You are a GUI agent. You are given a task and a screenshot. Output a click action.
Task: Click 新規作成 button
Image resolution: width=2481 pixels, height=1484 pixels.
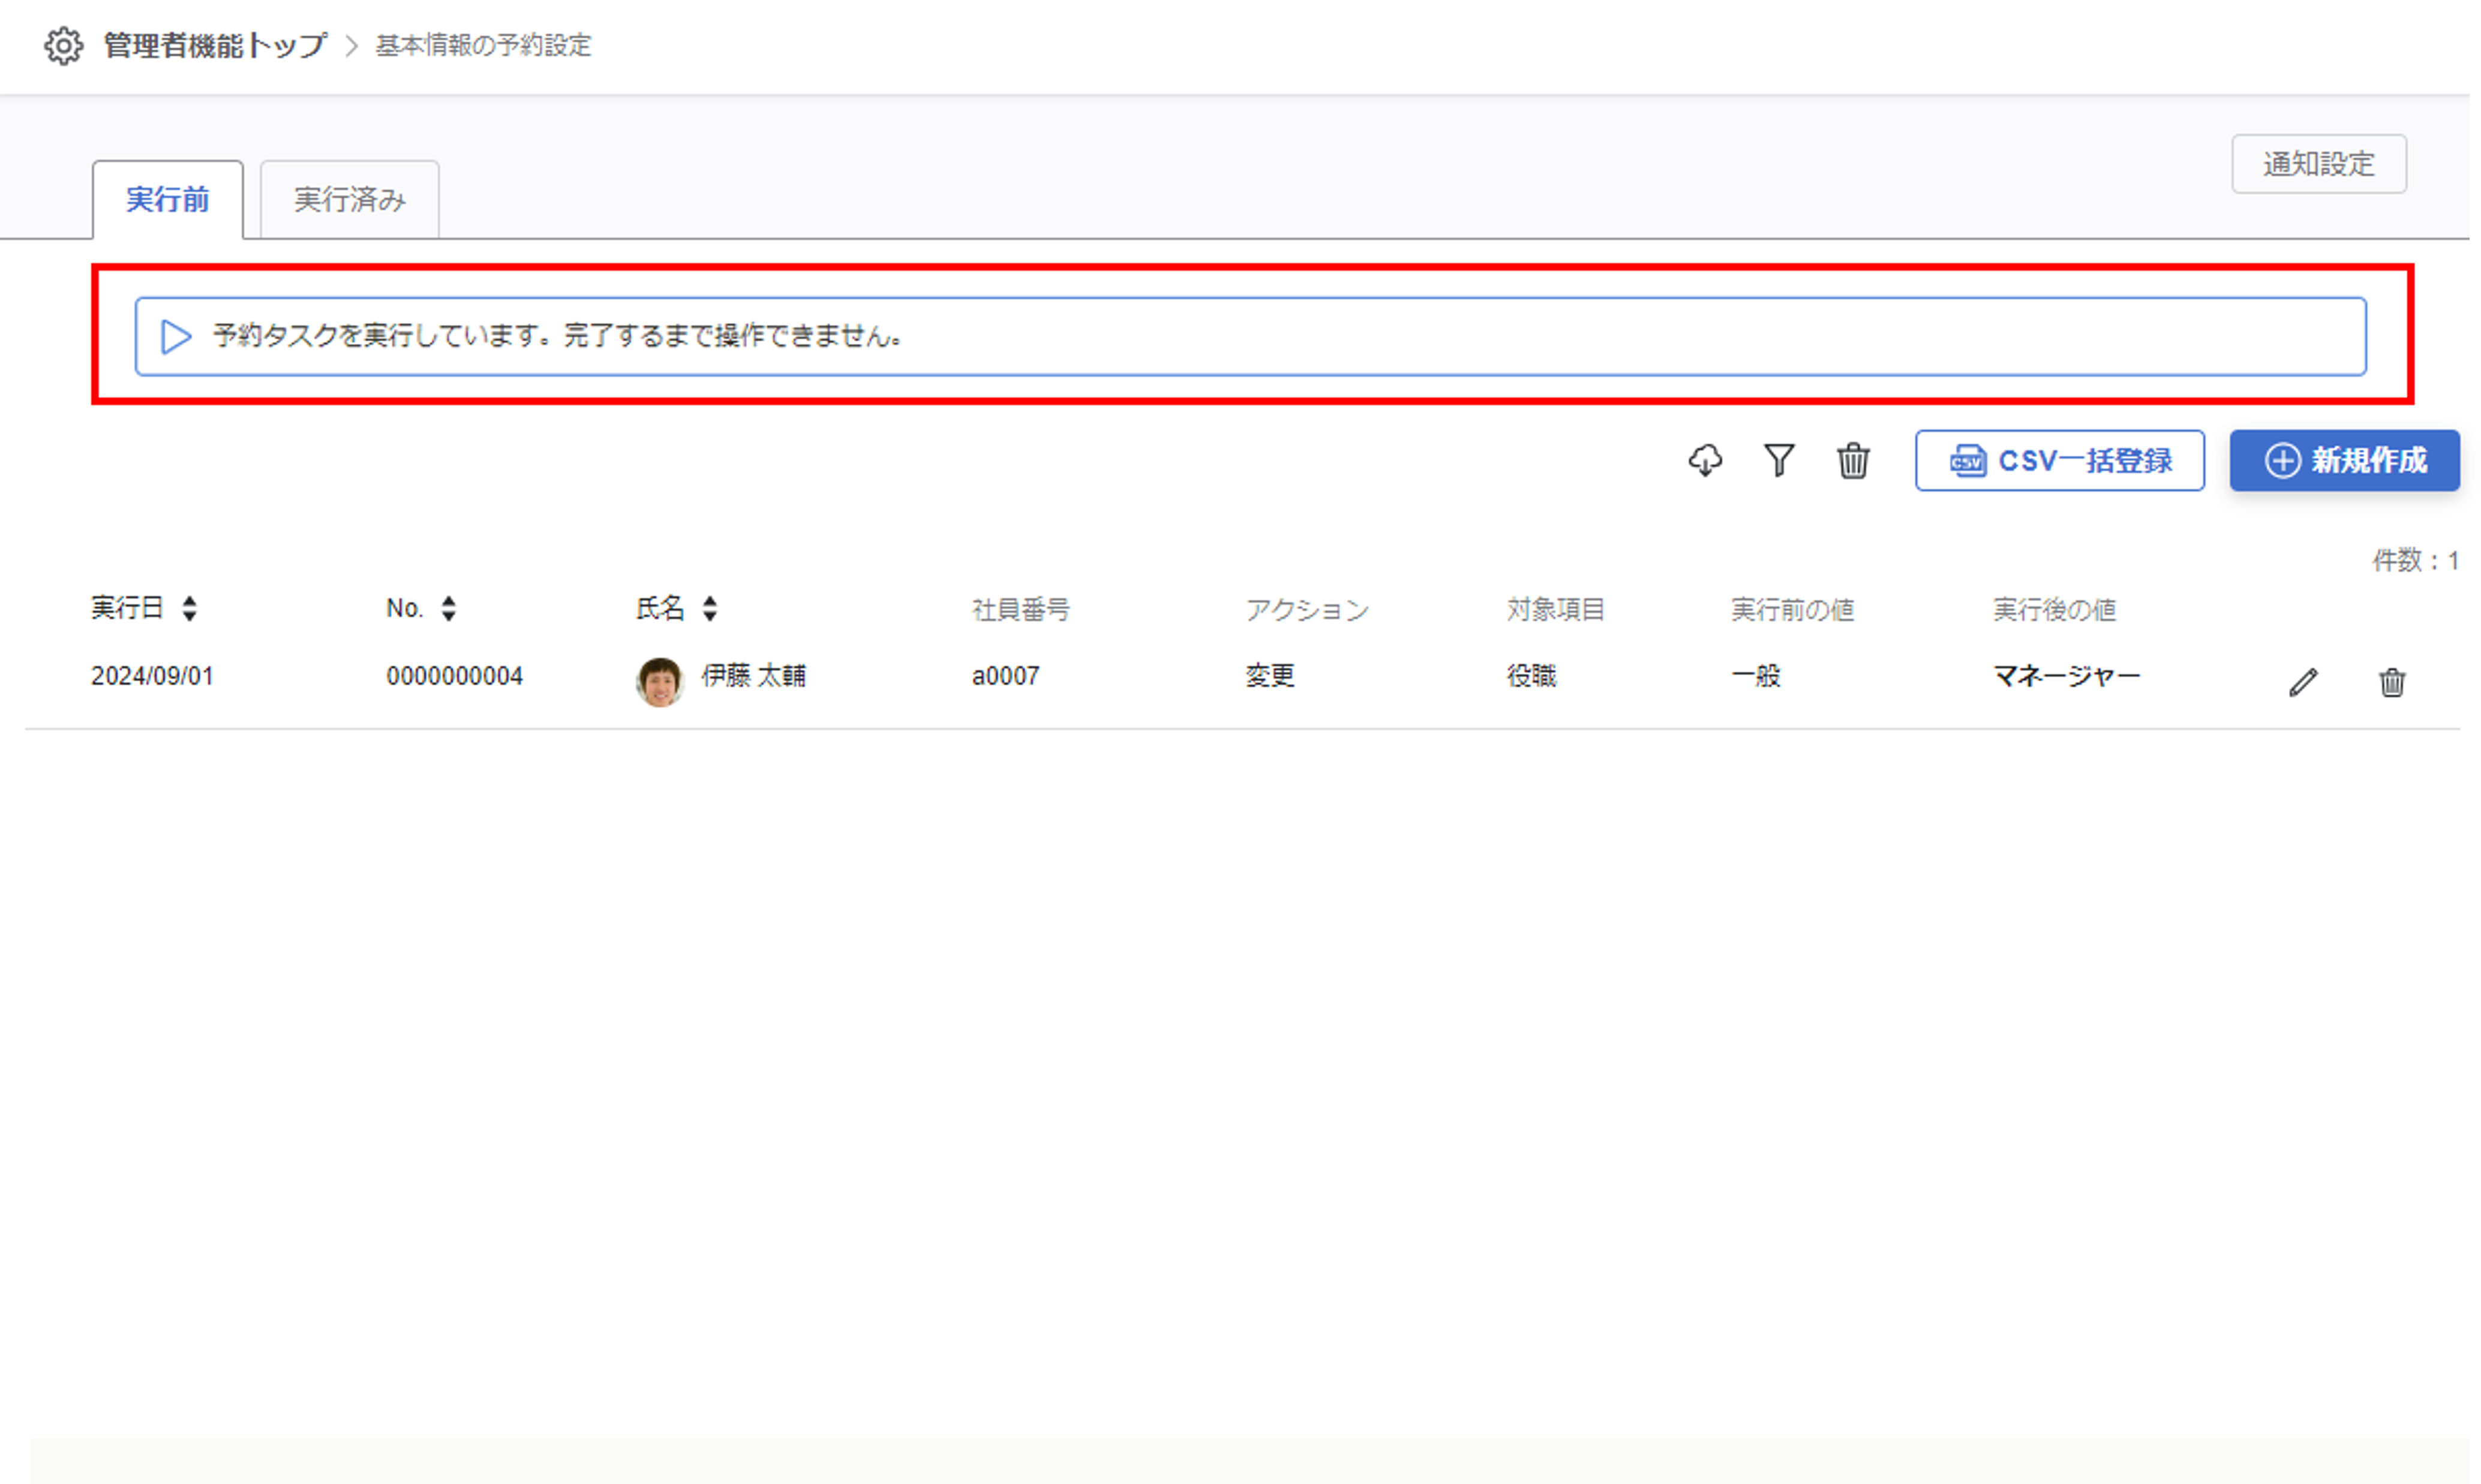2346,461
